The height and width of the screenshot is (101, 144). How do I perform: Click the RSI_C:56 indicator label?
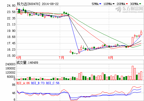(53, 83)
